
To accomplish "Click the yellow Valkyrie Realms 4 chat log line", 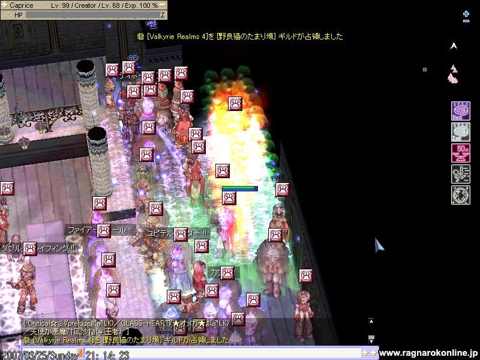I will pyautogui.click(x=126, y=340).
